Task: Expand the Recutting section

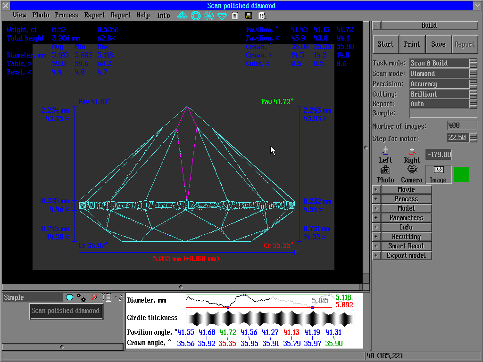Action: (x=376, y=237)
